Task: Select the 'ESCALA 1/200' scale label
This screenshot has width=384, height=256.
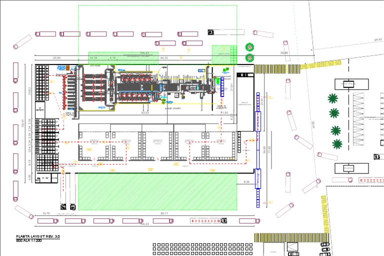Action: (x=28, y=240)
